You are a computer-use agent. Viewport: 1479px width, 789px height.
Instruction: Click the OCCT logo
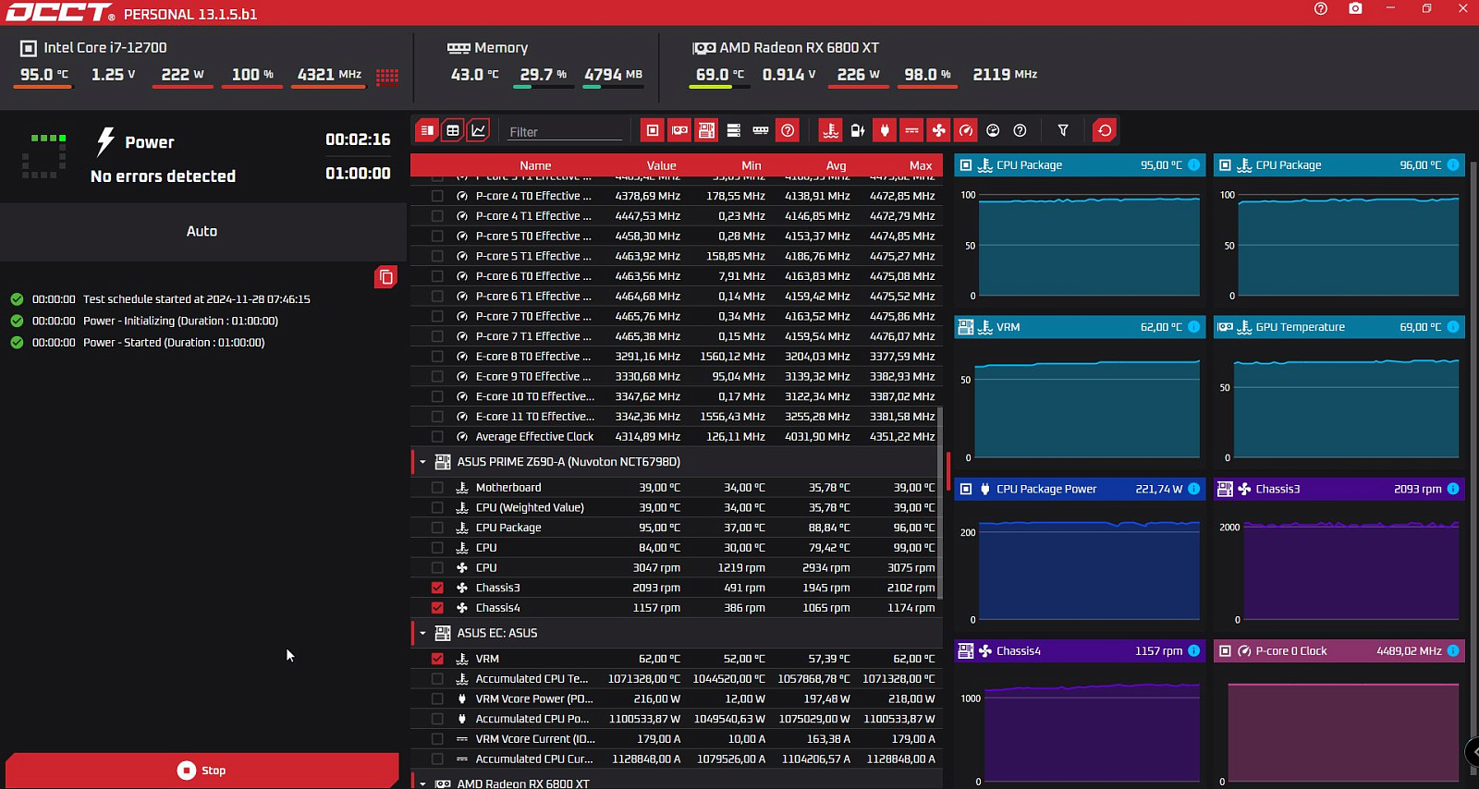point(60,13)
